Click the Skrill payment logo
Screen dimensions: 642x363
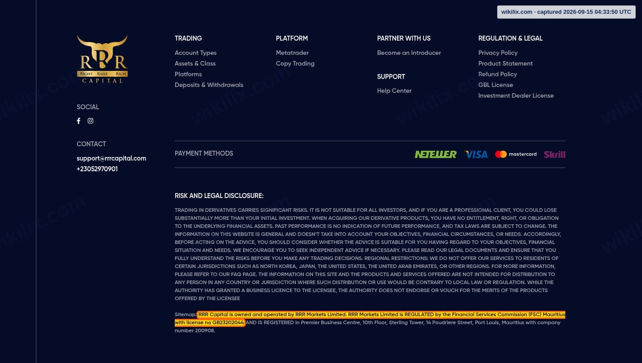tap(555, 154)
